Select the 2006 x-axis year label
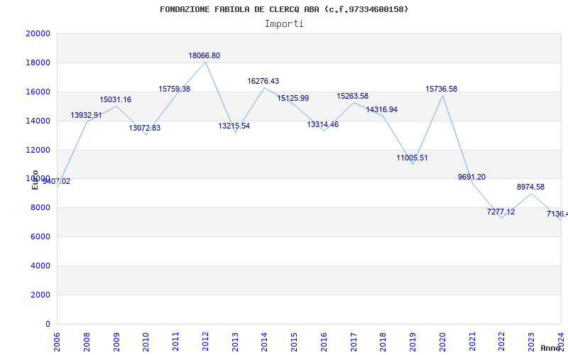The image size is (568, 355). pos(57,342)
